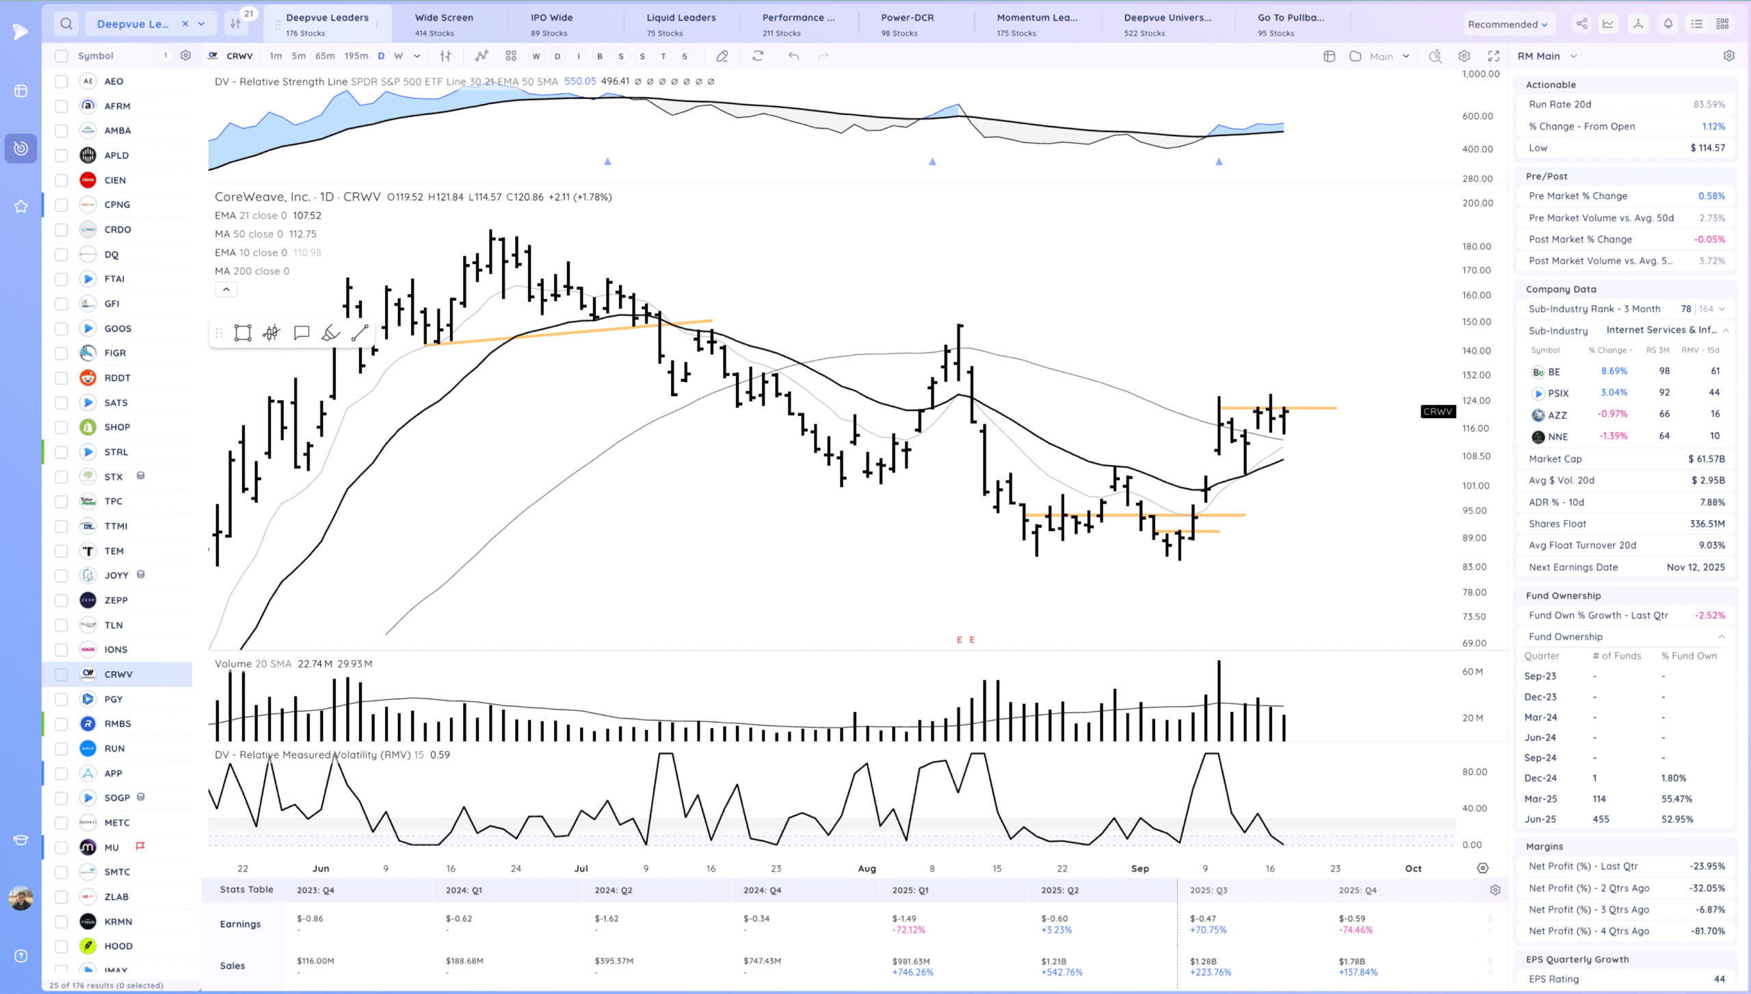The height and width of the screenshot is (994, 1751).
Task: Collapse the Fund Ownership table chevron
Action: tap(1722, 637)
